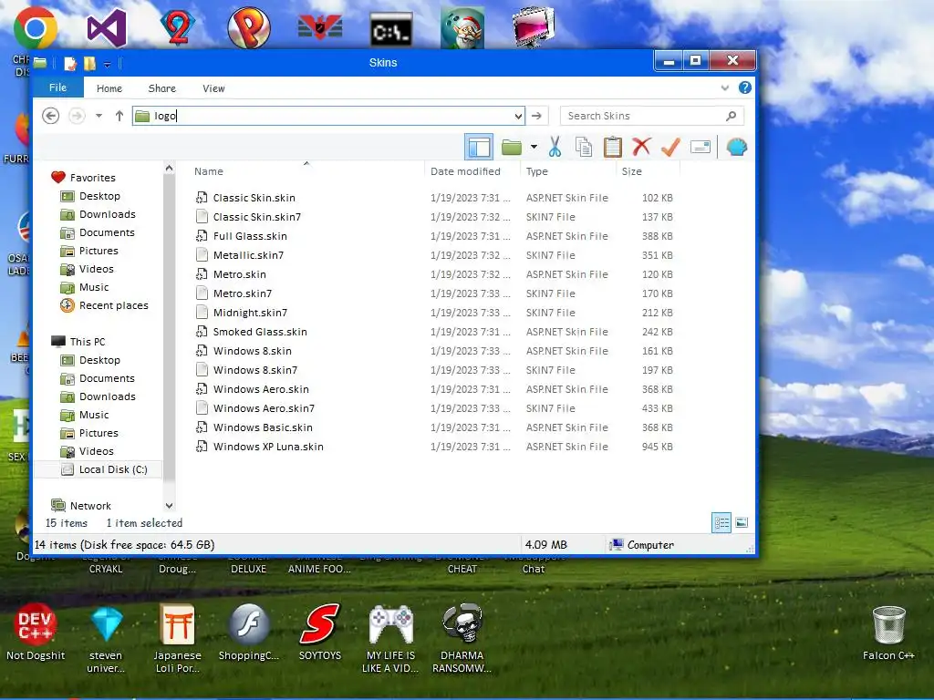
Task: Select Downloads under Favorites
Action: (108, 214)
